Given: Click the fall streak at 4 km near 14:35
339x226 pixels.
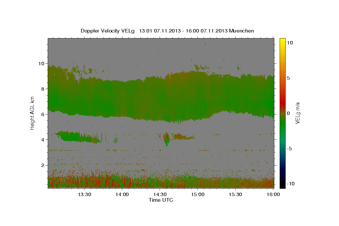Looking at the screenshot, I should point(166,139).
